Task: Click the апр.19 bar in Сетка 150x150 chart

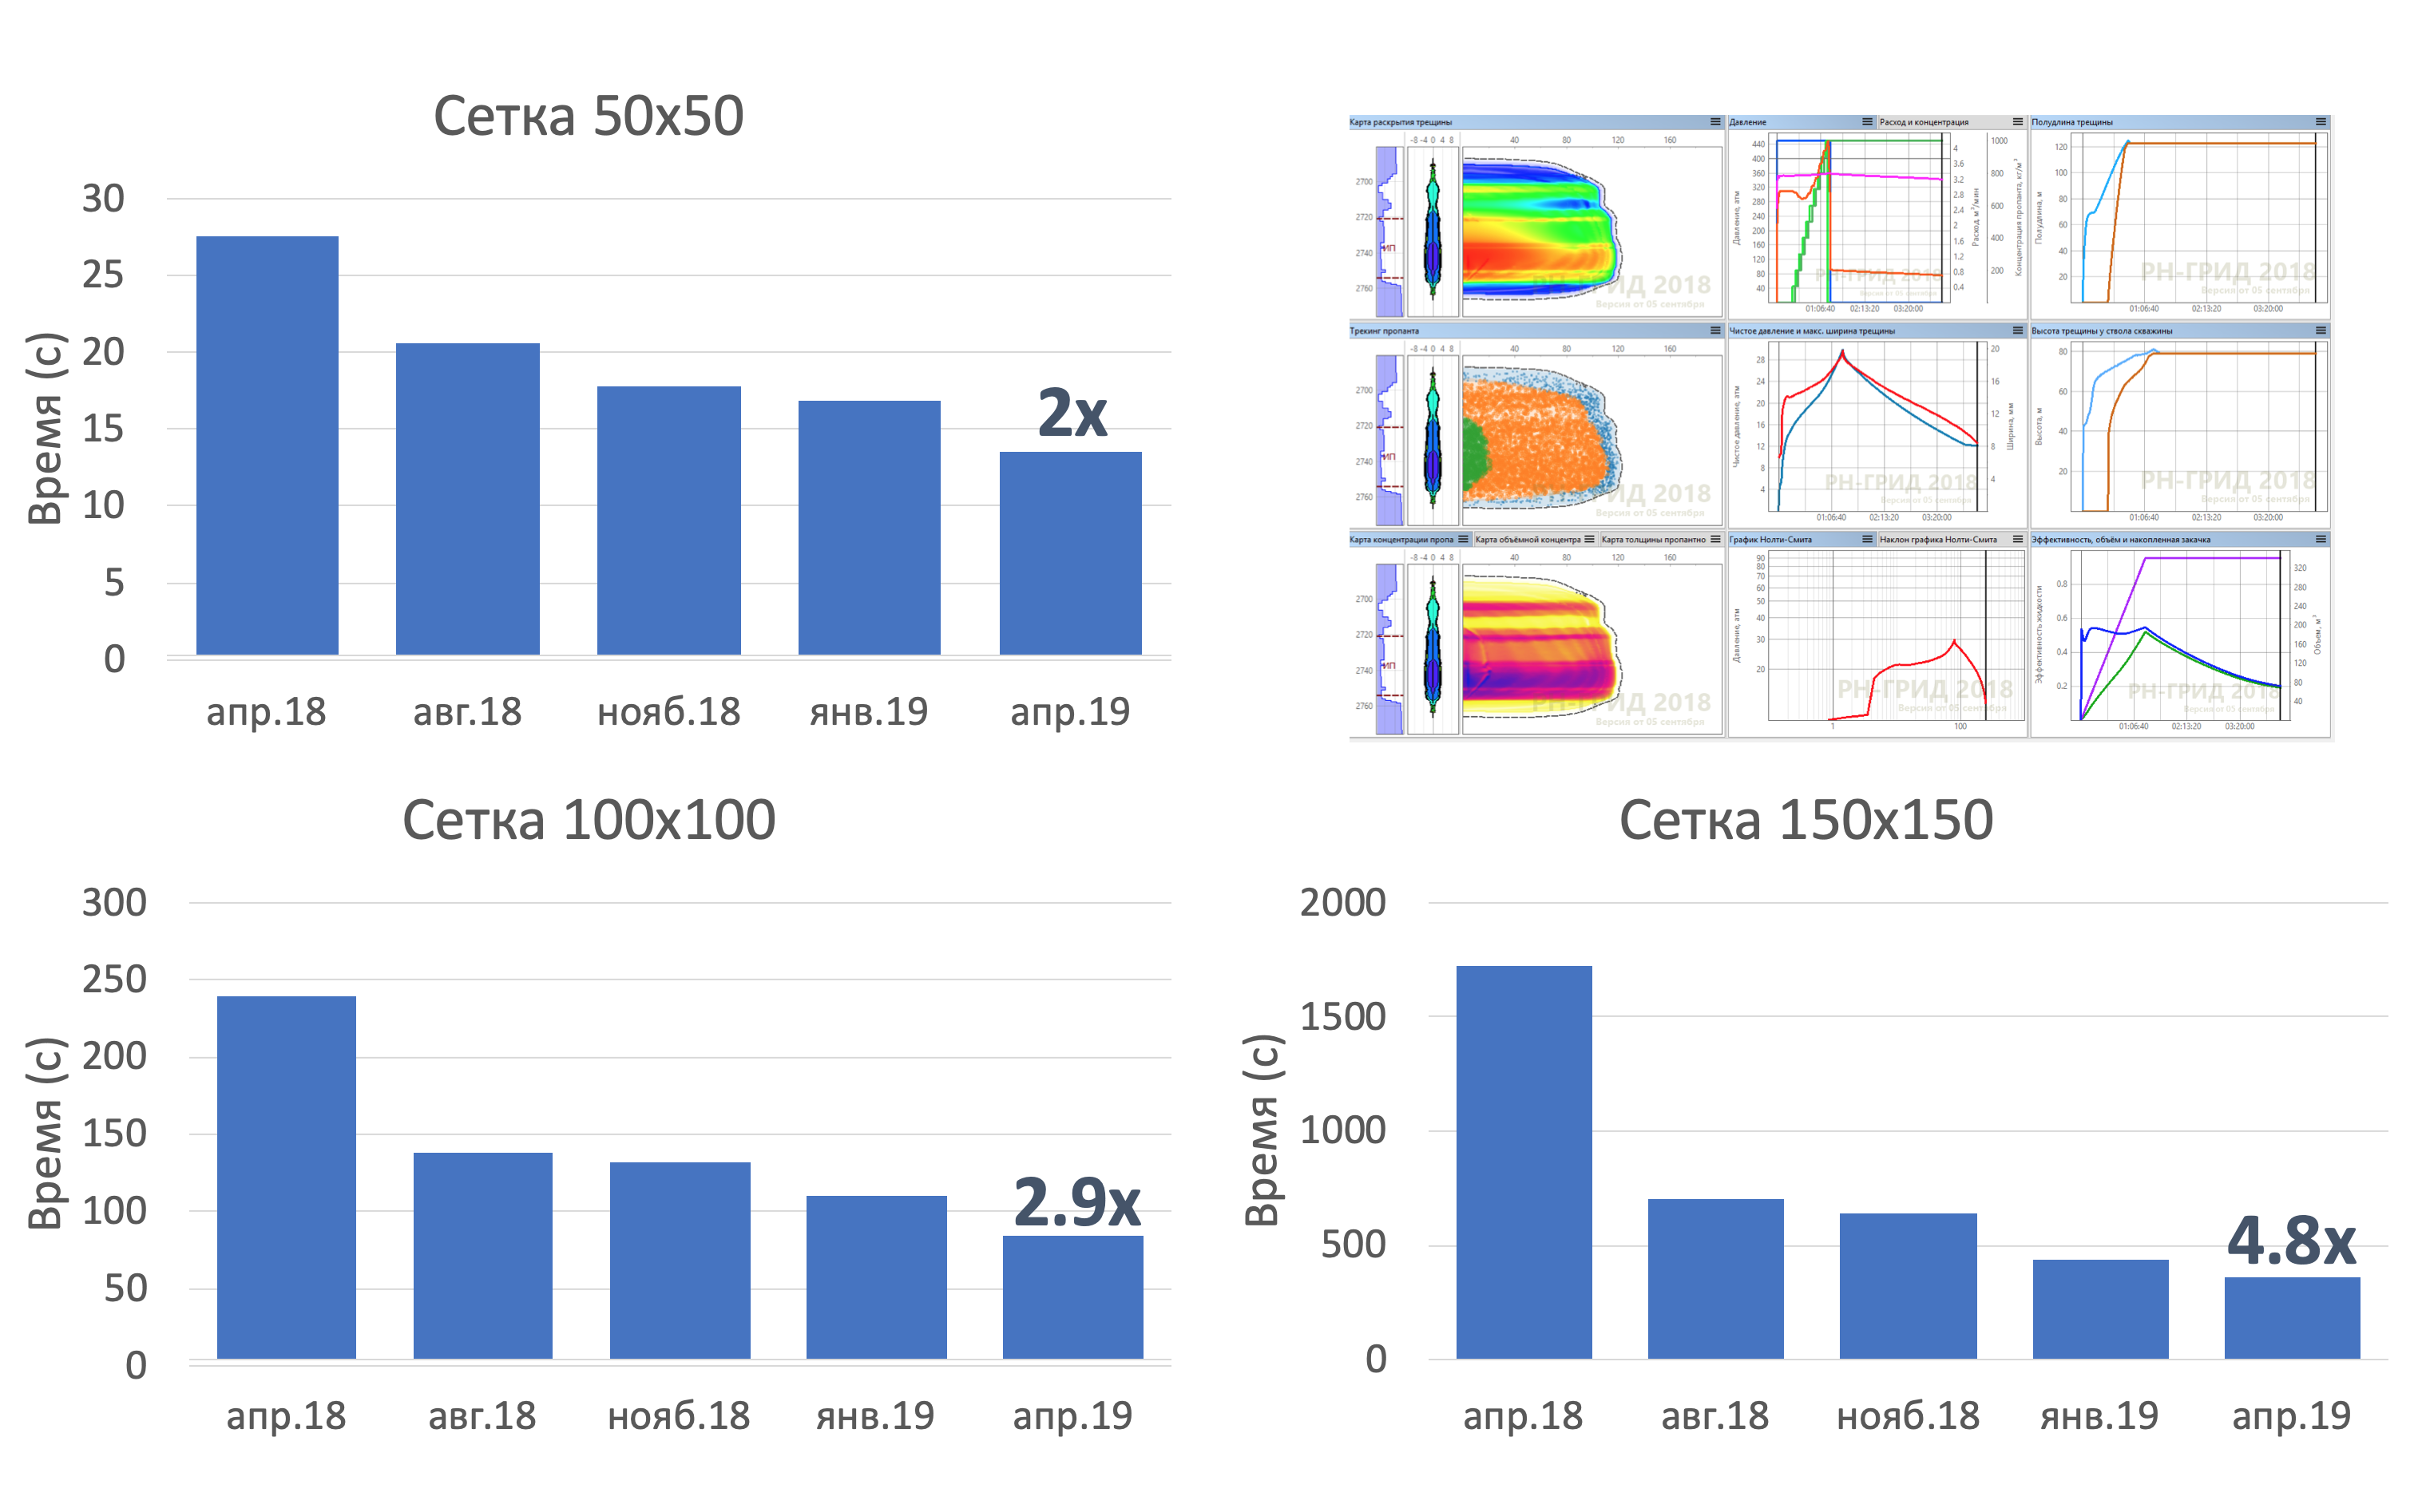Action: pos(2292,1318)
